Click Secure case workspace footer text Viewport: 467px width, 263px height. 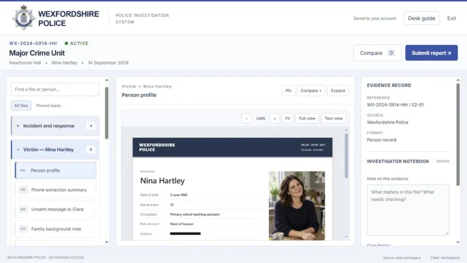(402, 258)
